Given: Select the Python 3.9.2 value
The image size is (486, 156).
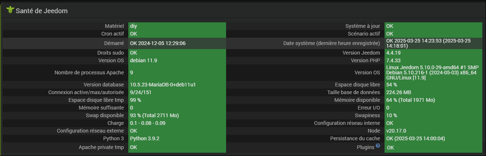Looking at the screenshot, I should pyautogui.click(x=144, y=139).
